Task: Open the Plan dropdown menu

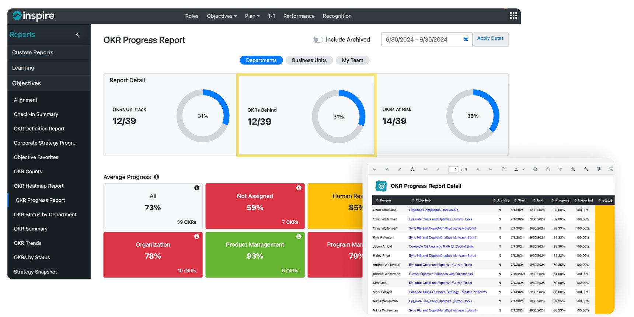Action: (252, 16)
